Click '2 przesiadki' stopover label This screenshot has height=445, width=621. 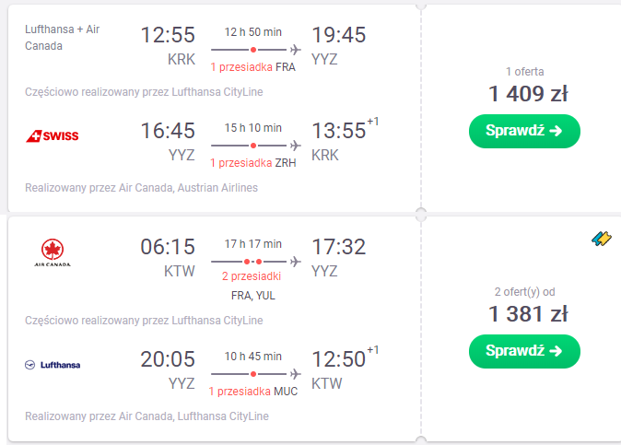click(x=252, y=276)
